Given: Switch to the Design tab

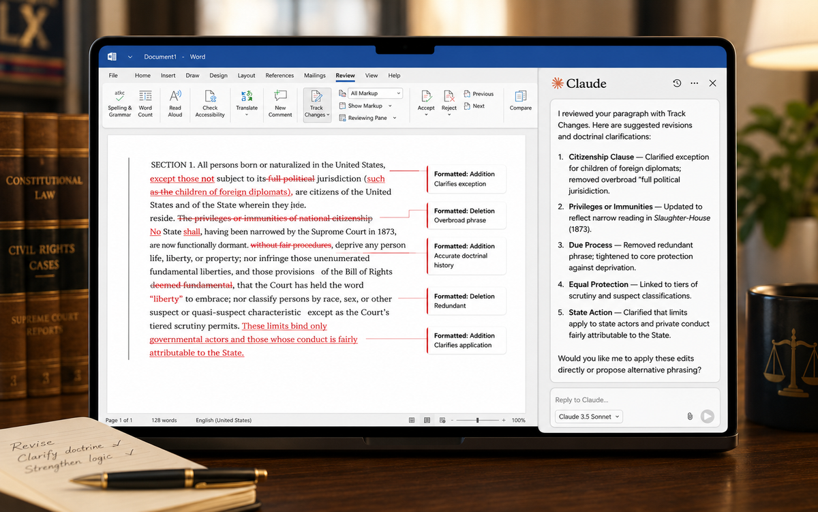Looking at the screenshot, I should point(218,76).
